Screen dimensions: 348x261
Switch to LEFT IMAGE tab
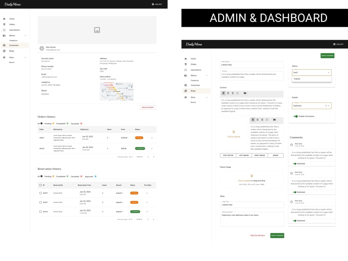(244, 155)
